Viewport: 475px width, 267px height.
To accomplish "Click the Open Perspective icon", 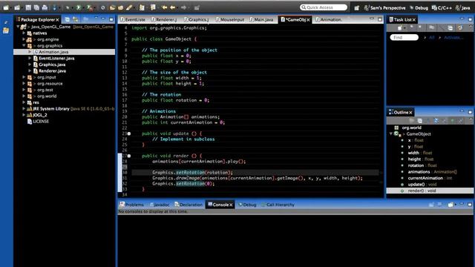I will pyautogui.click(x=357, y=8).
